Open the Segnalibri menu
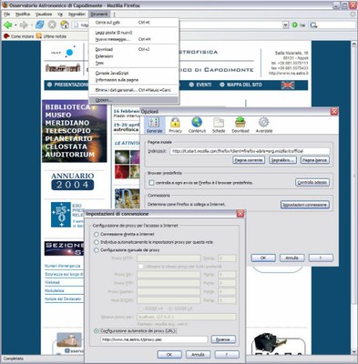The image size is (358, 364). coord(77,14)
